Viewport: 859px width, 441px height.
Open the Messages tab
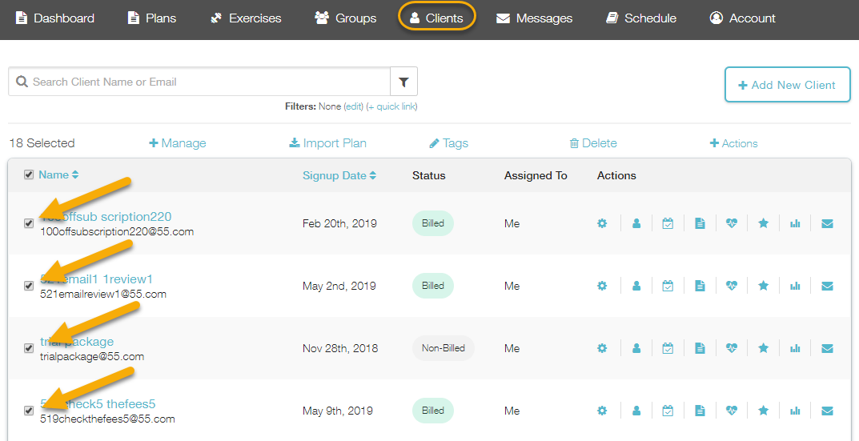(534, 18)
